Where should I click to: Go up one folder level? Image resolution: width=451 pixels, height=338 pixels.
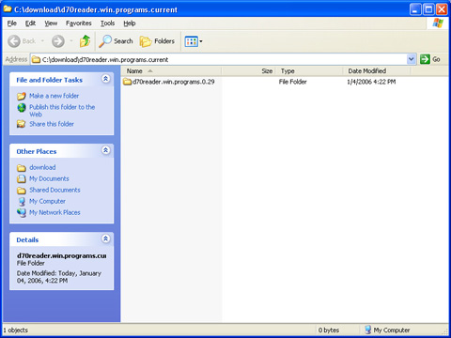(x=85, y=41)
